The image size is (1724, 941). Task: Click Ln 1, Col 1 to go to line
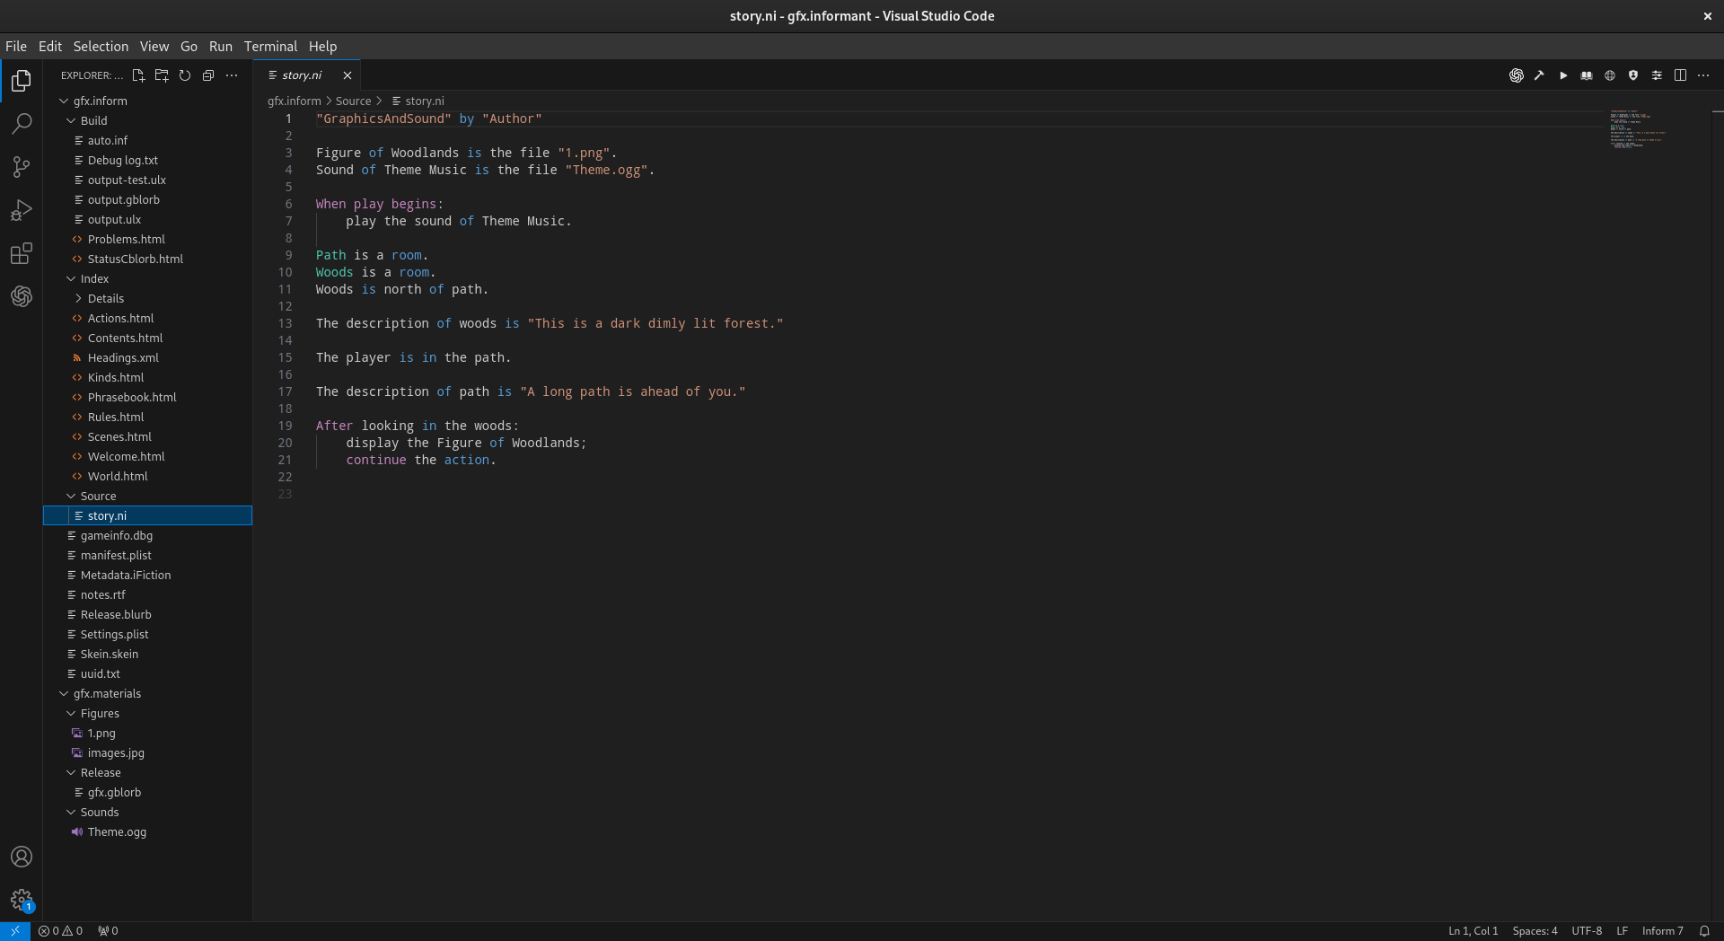pyautogui.click(x=1473, y=931)
